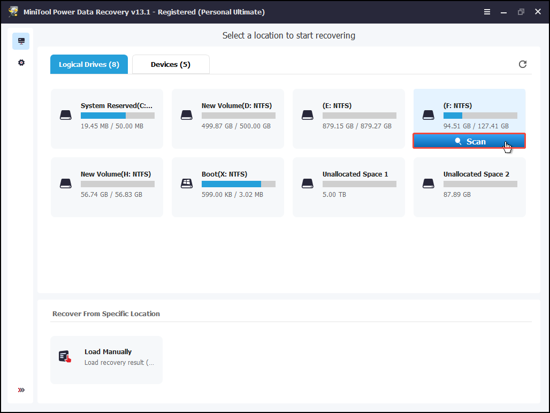Click the New Volume(H: NTFS) label
This screenshot has width=550, height=413.
tap(116, 174)
